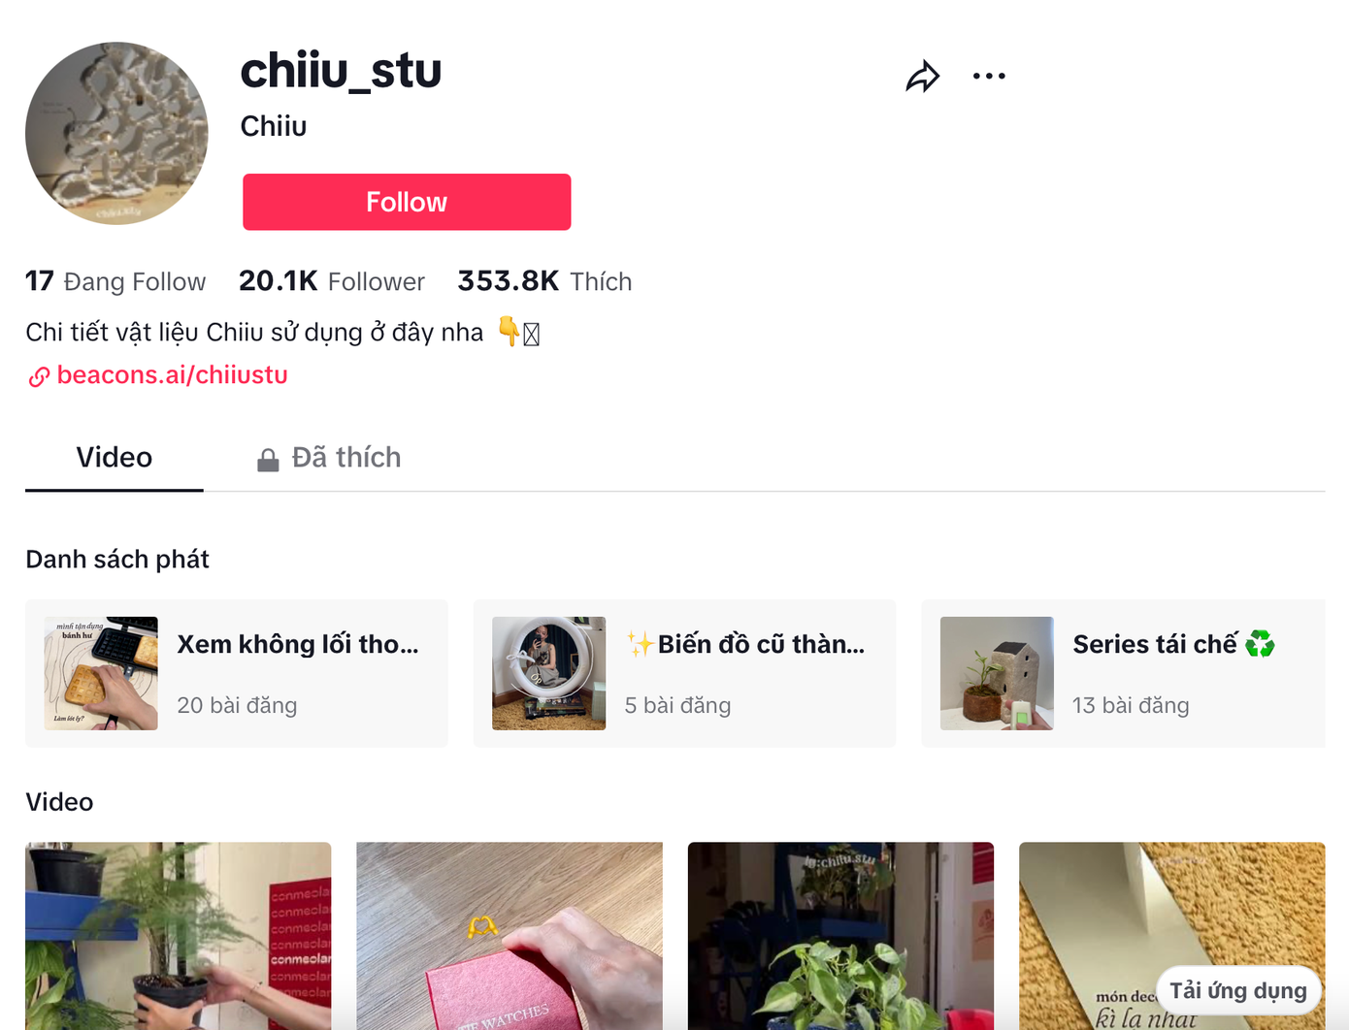Open the chiiu_stu profile avatar
1349x1030 pixels.
click(x=116, y=133)
